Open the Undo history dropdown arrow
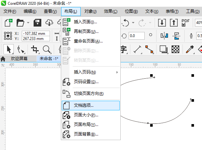 [133, 23]
